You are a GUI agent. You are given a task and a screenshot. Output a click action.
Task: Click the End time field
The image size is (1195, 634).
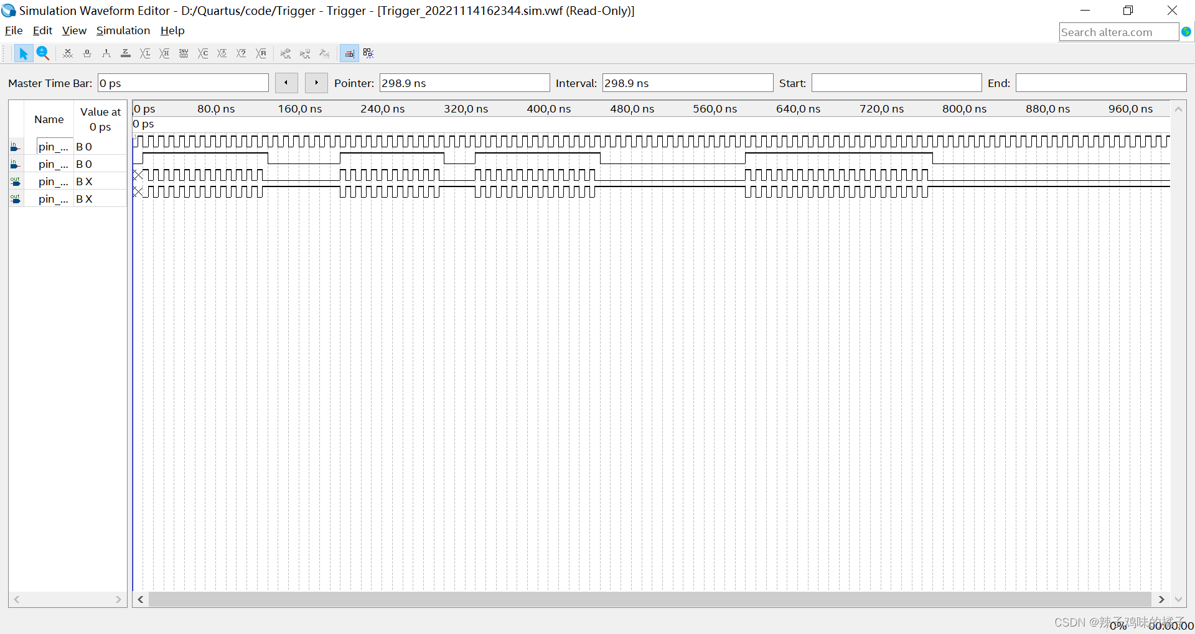[x=1101, y=83]
